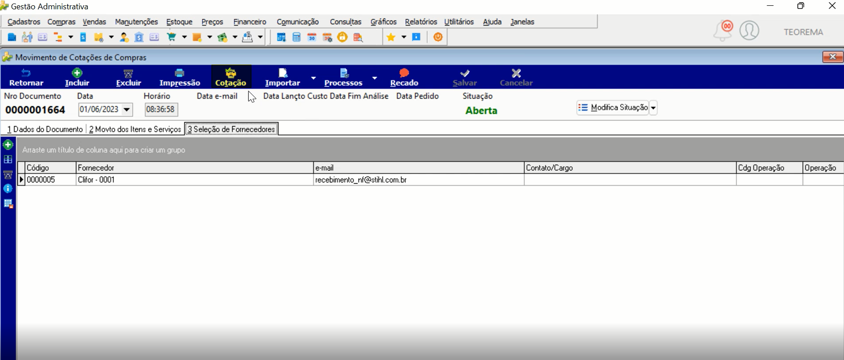Click the blue info circle in left sidebar

[8, 189]
